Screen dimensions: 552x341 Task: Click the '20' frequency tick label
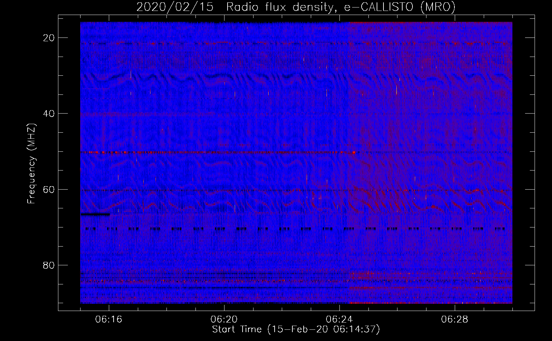click(x=49, y=38)
